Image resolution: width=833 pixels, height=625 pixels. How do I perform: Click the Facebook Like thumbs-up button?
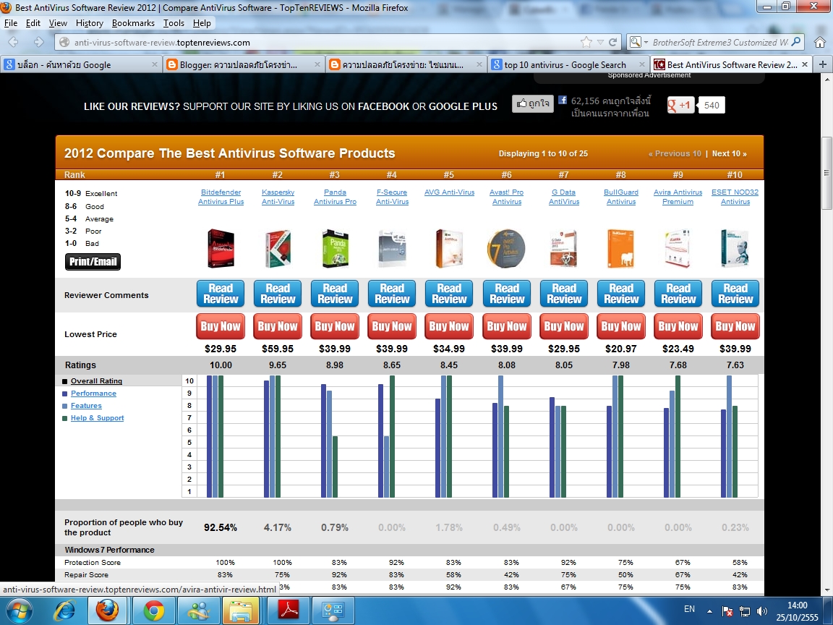point(533,103)
